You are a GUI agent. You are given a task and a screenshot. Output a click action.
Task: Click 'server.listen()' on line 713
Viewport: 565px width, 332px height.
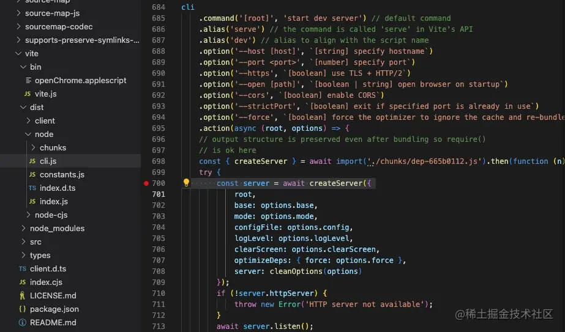pos(276,326)
